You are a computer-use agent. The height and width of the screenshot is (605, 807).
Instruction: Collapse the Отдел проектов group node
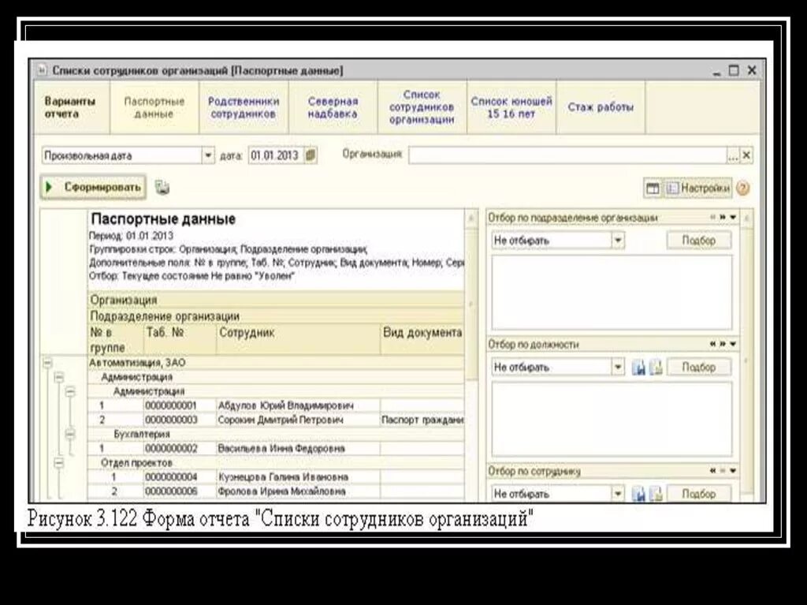coord(58,463)
